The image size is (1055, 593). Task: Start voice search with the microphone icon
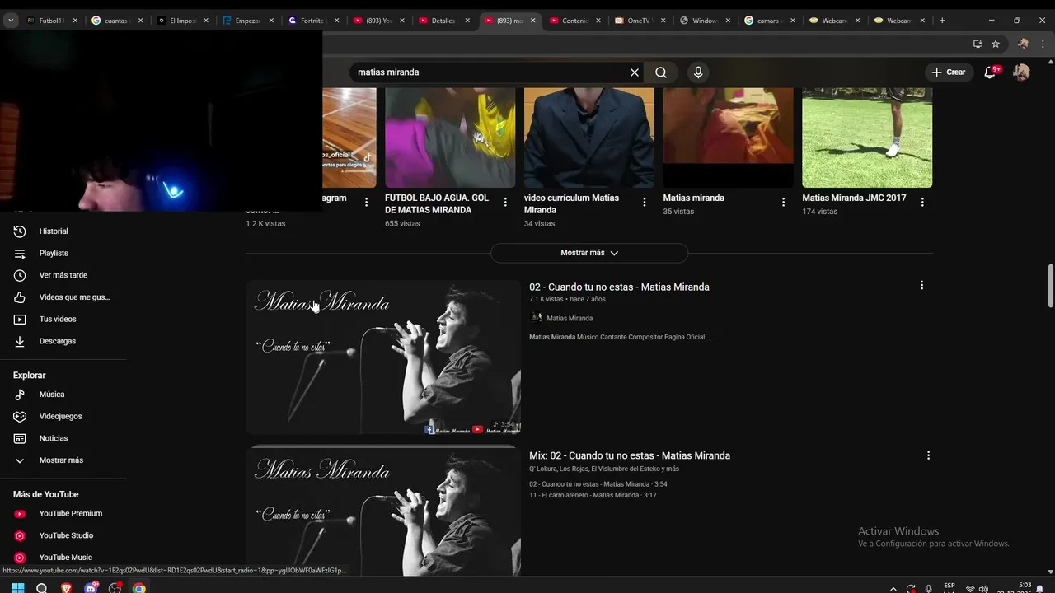pyautogui.click(x=698, y=72)
